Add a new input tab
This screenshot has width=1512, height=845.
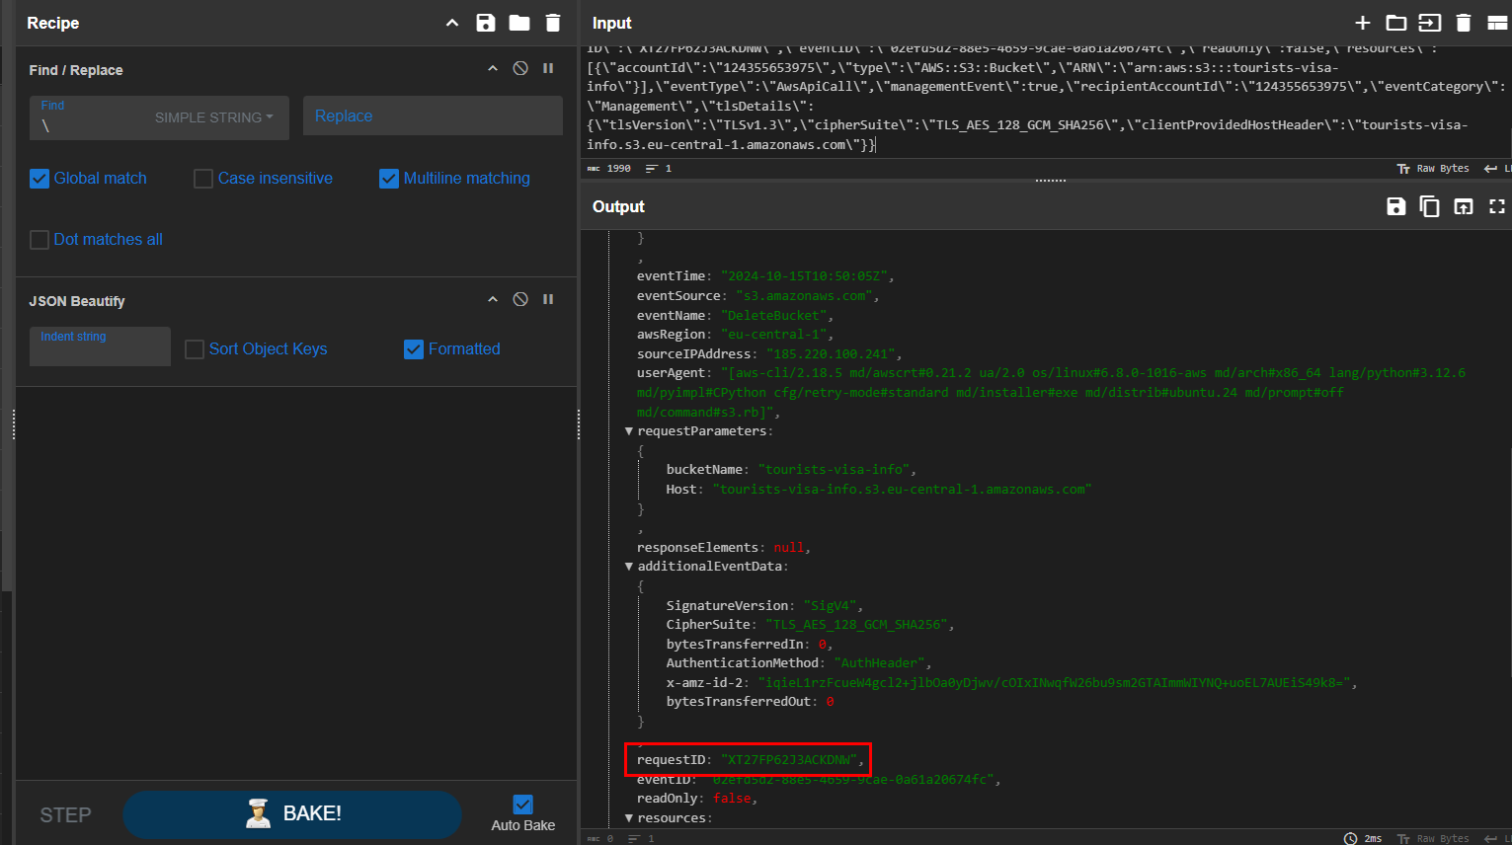[x=1362, y=23]
